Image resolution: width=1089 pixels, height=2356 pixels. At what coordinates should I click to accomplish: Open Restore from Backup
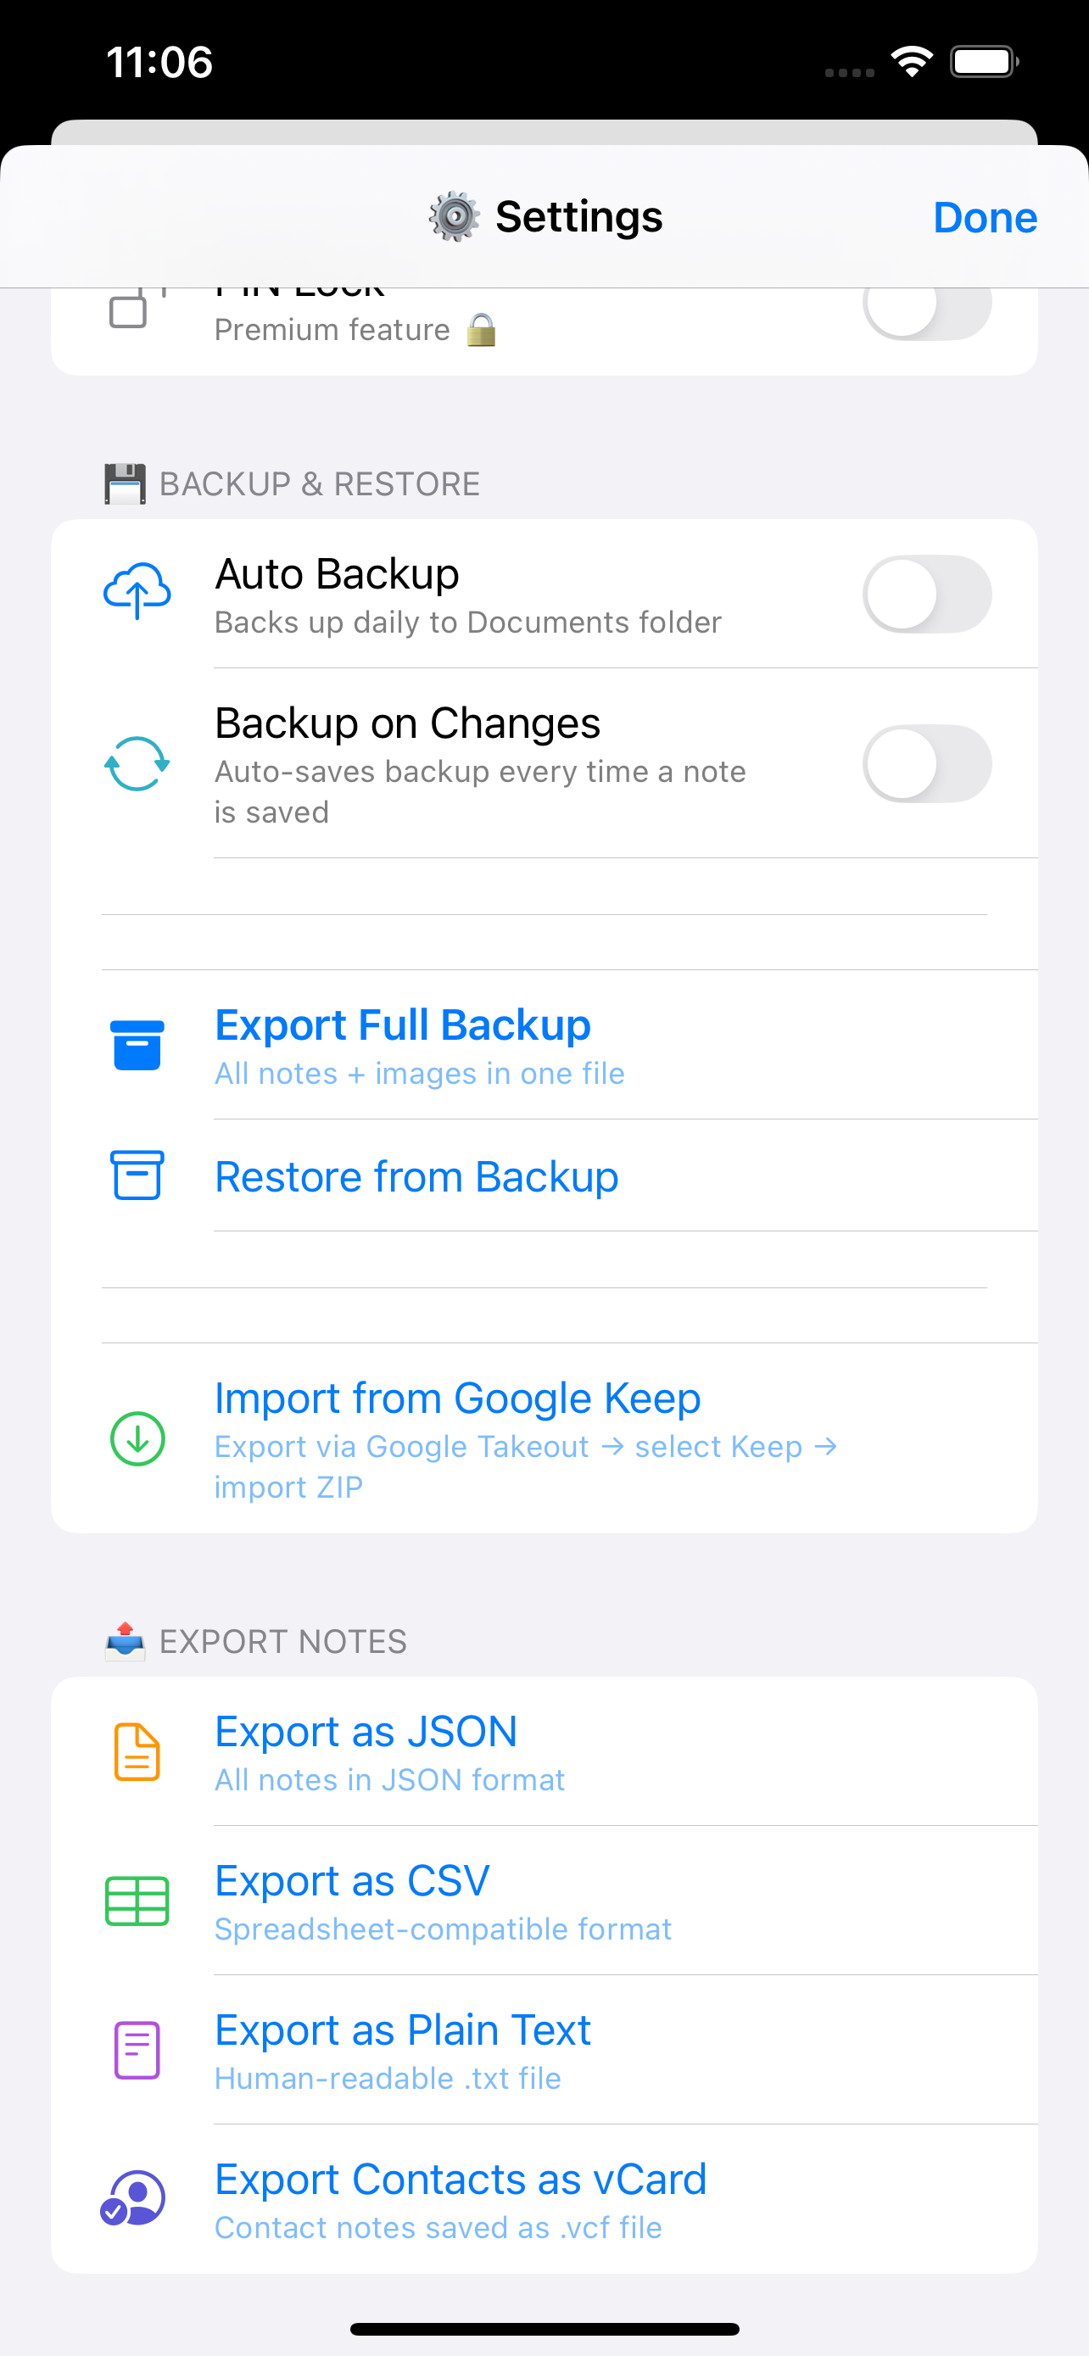[x=544, y=1176]
